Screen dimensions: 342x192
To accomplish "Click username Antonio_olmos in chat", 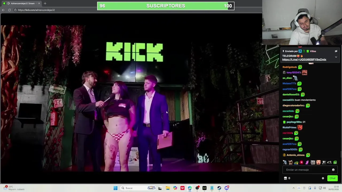I will pos(296,155).
